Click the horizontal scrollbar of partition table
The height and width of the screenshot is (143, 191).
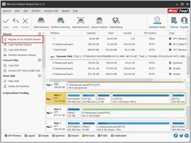point(101,80)
